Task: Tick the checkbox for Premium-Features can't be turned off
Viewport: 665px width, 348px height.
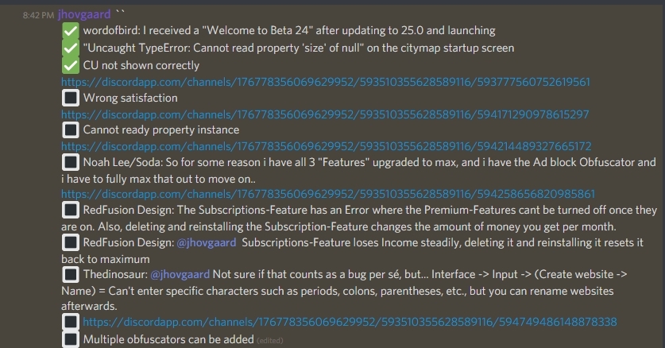Action: pyautogui.click(x=71, y=211)
